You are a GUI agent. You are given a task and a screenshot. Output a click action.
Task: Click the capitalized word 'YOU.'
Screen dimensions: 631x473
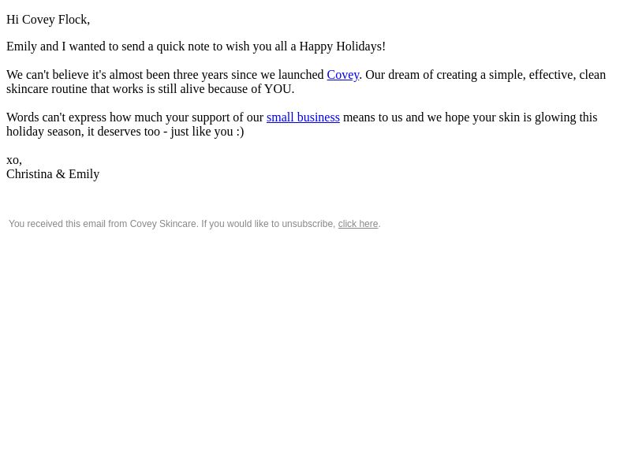click(279, 89)
